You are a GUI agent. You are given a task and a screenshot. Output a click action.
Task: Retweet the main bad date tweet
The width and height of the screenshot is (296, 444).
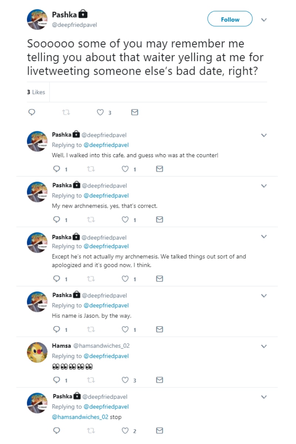point(66,112)
